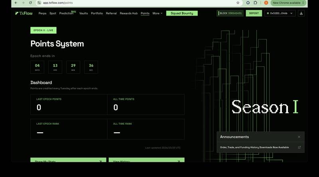The image size is (319, 177).
Task: Click the View History button
Action: click(146, 160)
